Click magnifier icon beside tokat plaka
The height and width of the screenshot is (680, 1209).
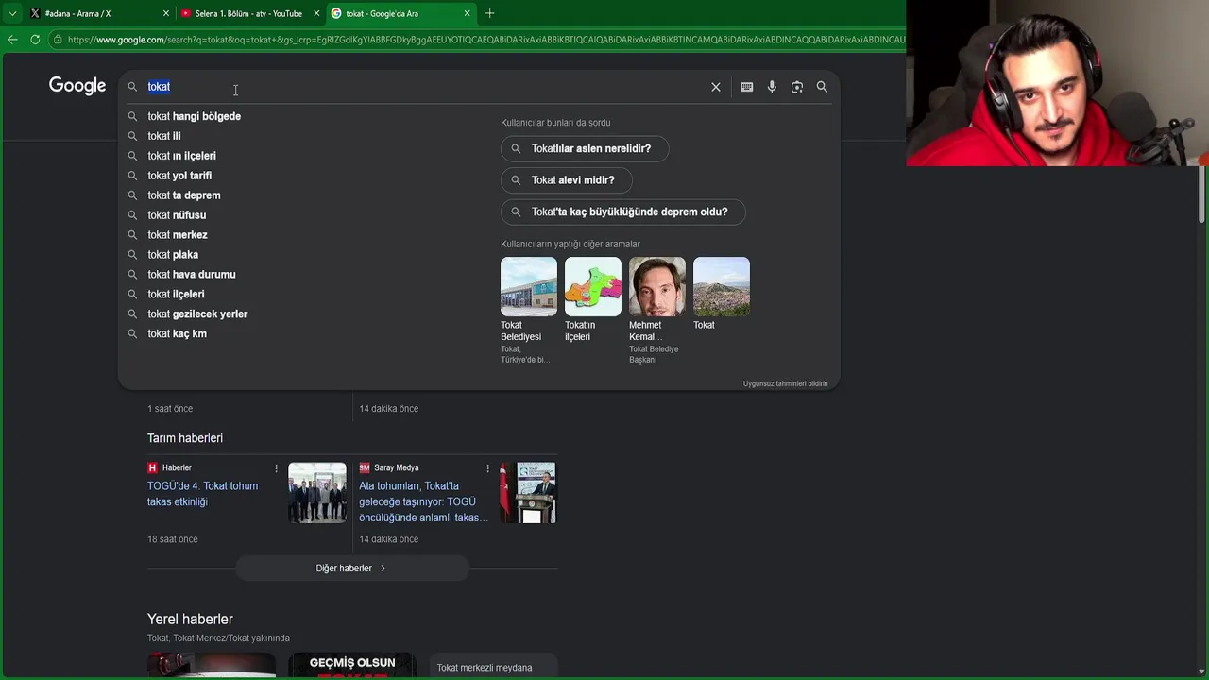coord(132,255)
